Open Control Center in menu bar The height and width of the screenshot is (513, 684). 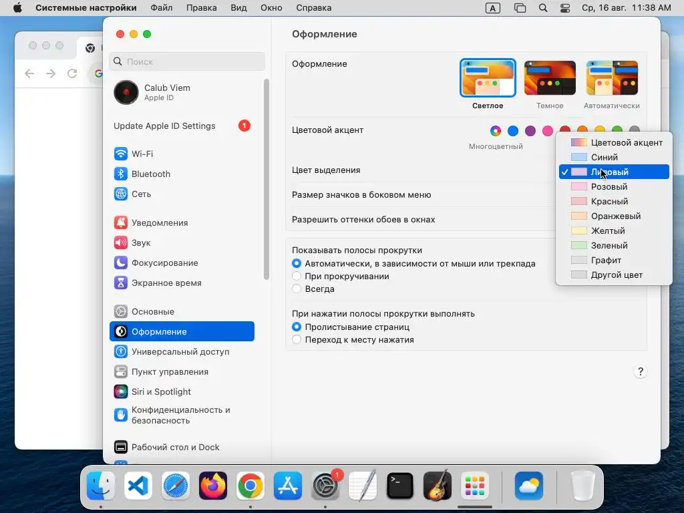tap(565, 8)
